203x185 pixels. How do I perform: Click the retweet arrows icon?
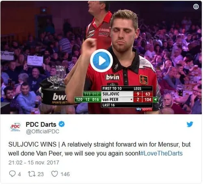pyautogui.click(x=32, y=174)
